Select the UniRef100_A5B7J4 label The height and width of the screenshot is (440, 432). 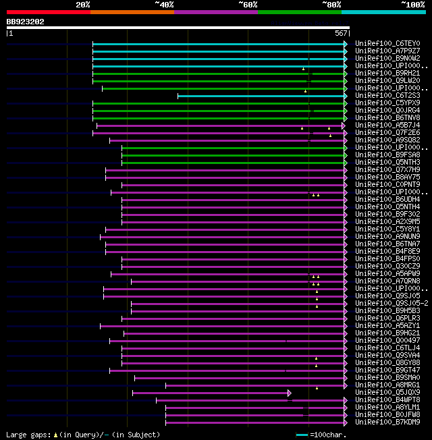[x=387, y=125]
